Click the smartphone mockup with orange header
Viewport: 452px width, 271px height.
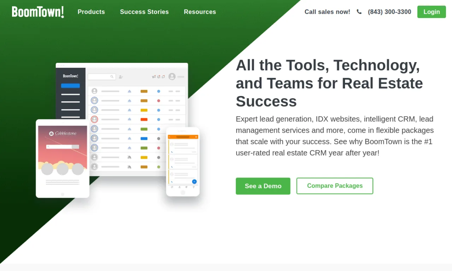coord(183,162)
